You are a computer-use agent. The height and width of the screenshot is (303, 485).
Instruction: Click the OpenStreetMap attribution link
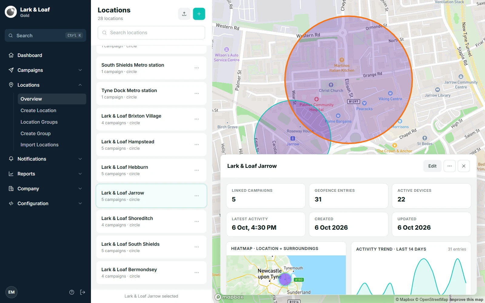coord(431,299)
